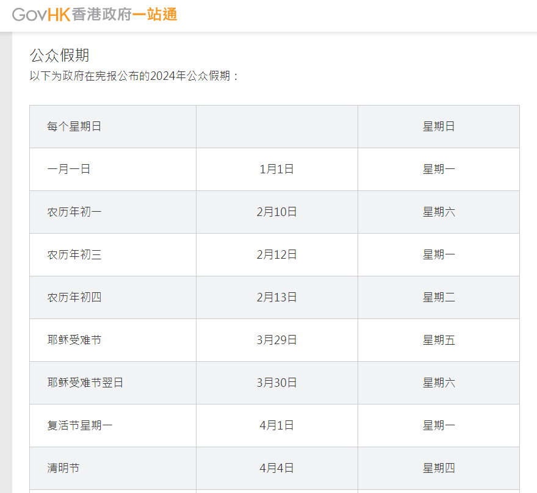Click the 耶稣受难节翌日 holiday name
The image size is (537, 493).
[85, 383]
